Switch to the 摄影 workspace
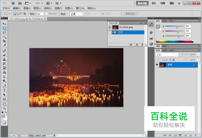202x138 pixels. [x=172, y=3]
